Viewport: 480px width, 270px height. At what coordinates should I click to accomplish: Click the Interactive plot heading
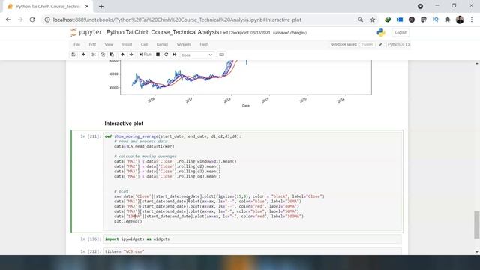coord(124,124)
